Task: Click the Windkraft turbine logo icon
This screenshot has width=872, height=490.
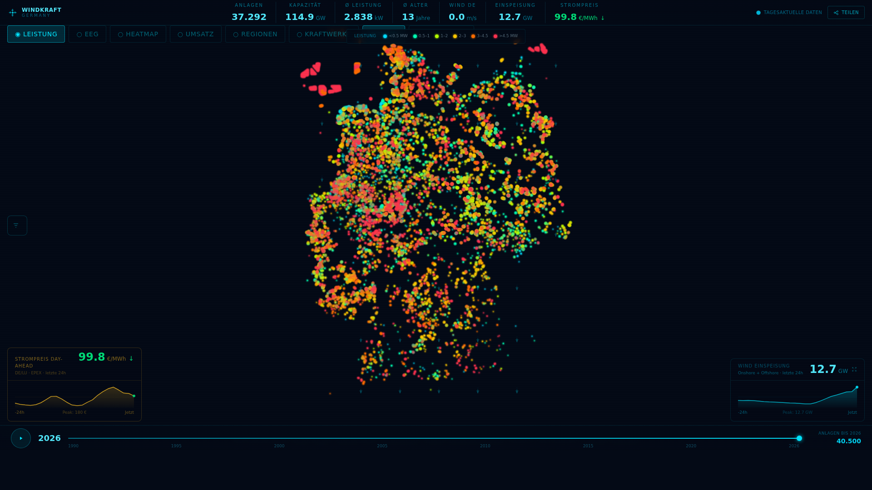Action: (13, 13)
